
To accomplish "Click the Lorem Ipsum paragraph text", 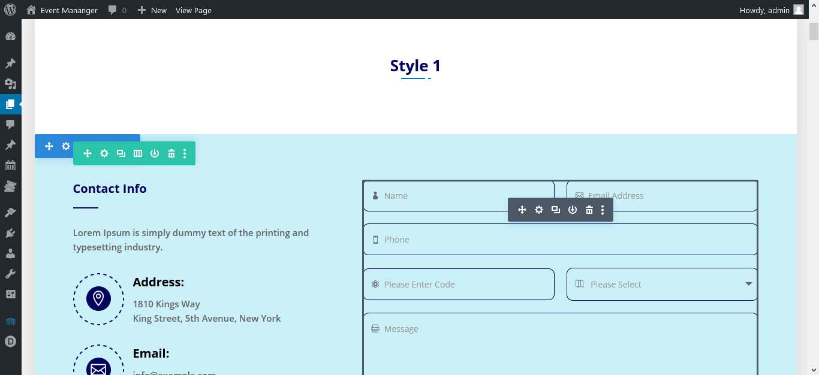I will 191,240.
